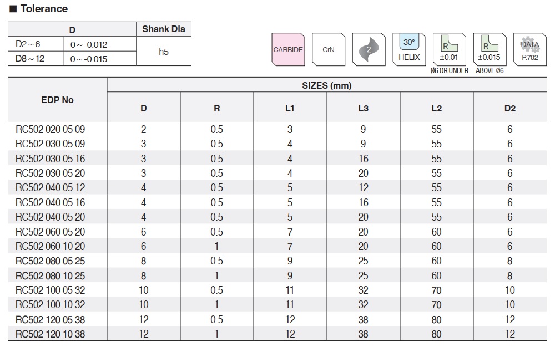Click the R column header
Viewport: 555px width, 347px height.
click(216, 108)
